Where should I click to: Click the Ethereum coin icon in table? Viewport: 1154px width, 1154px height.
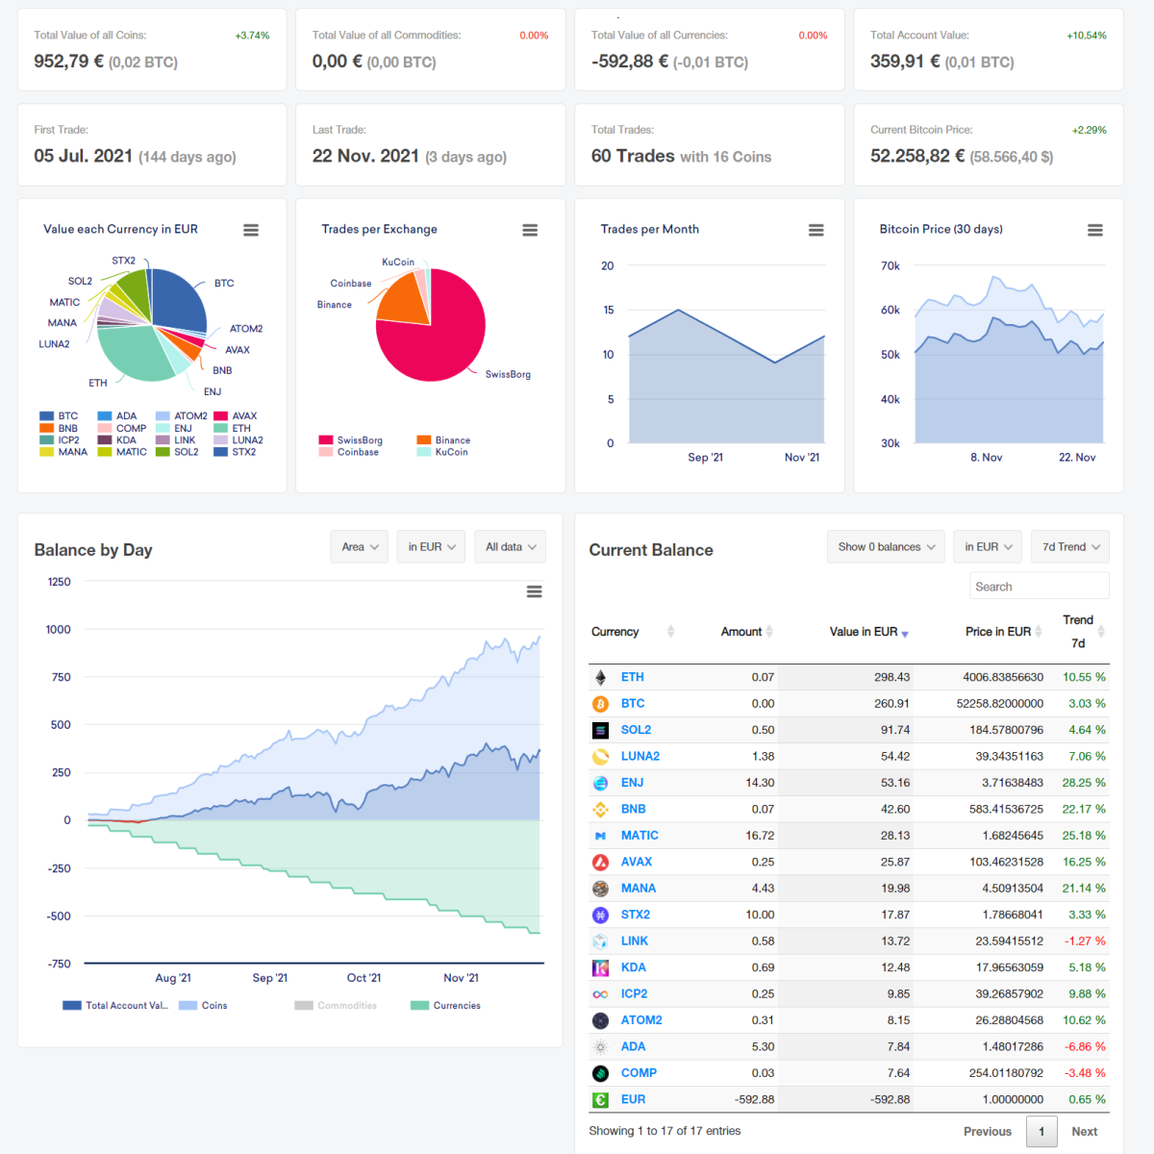click(601, 677)
